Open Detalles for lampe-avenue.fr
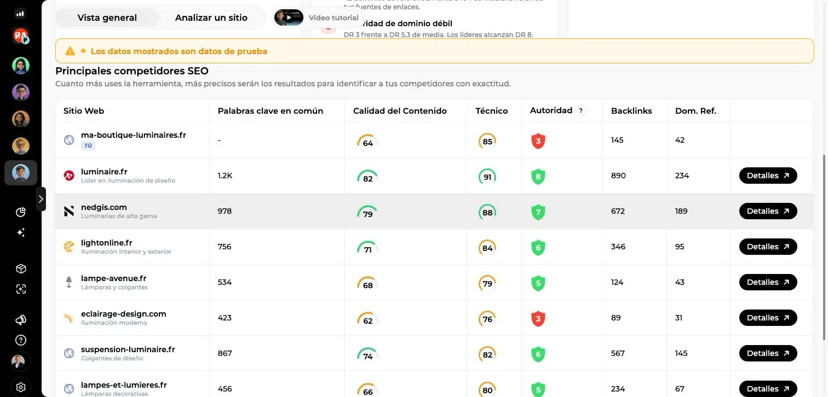828x397 pixels. coord(768,282)
